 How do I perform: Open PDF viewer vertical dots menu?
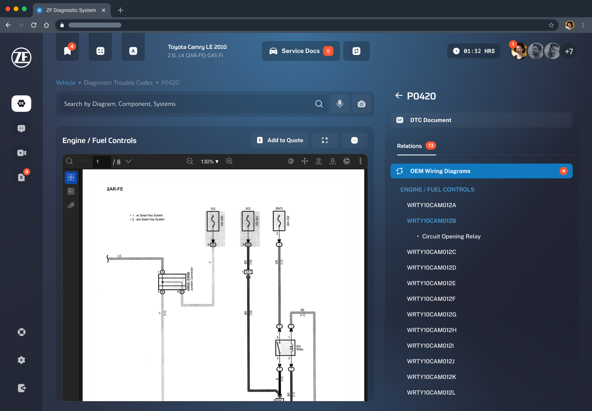361,161
